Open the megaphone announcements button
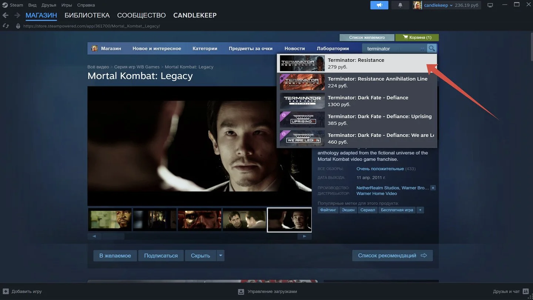This screenshot has height=300, width=533. [x=379, y=5]
